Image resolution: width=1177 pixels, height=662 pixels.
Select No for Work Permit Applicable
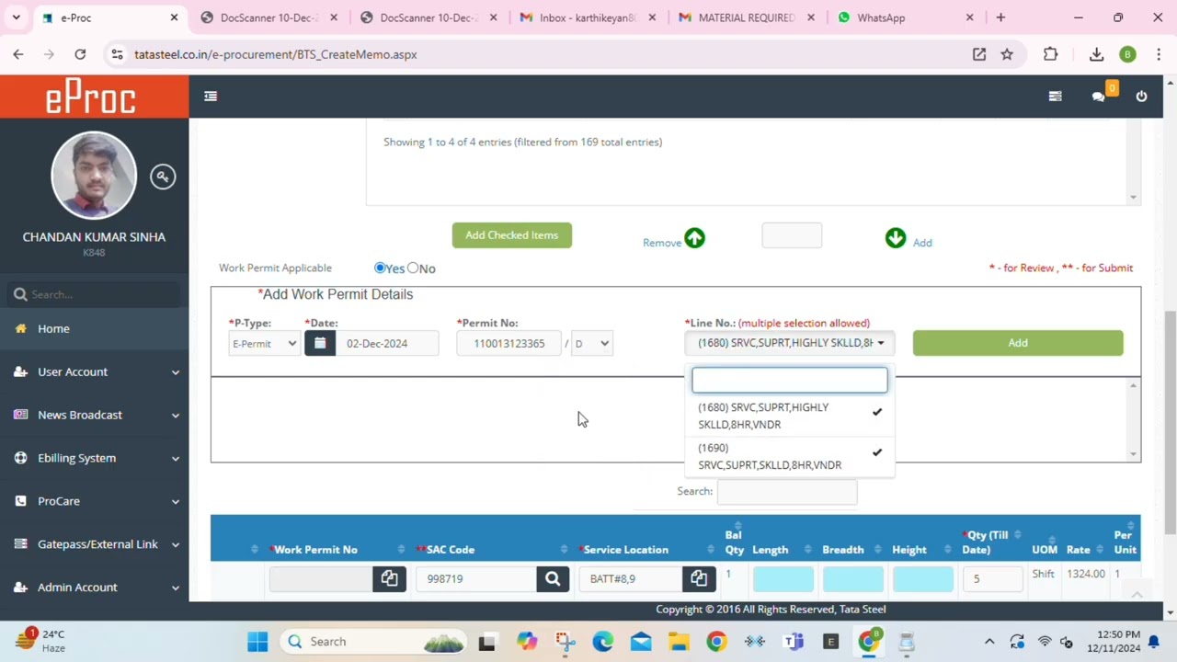[413, 268]
